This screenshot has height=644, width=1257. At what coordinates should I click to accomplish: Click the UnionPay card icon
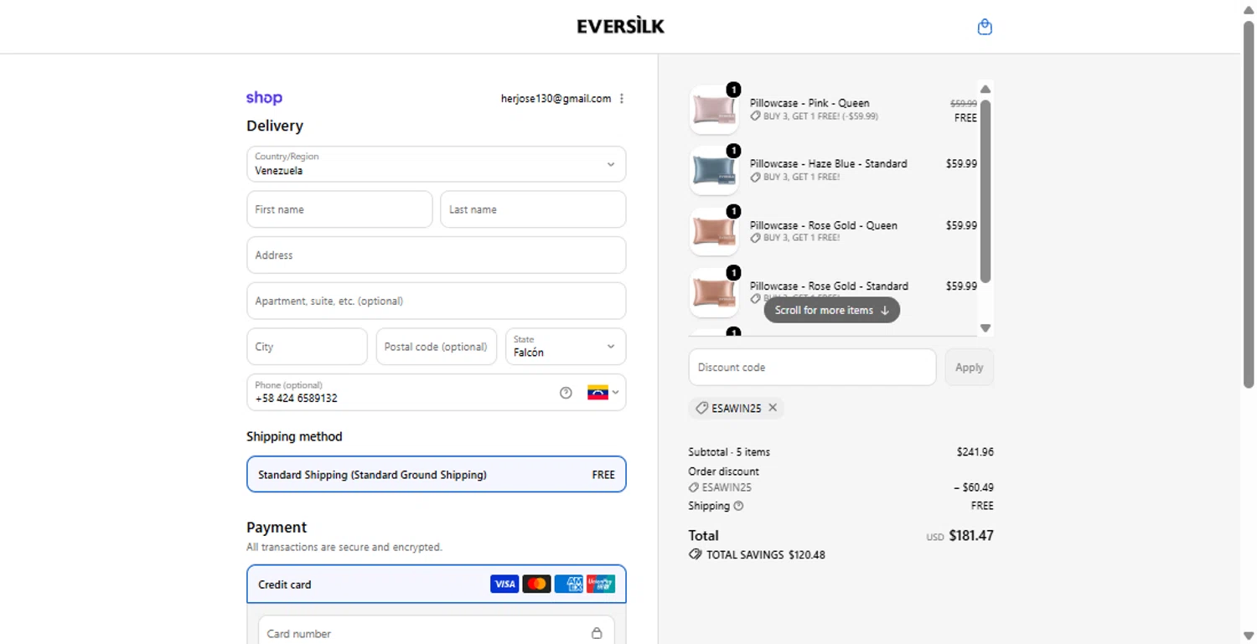(601, 584)
